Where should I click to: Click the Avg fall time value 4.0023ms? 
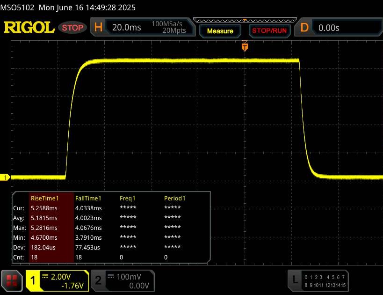click(x=88, y=218)
